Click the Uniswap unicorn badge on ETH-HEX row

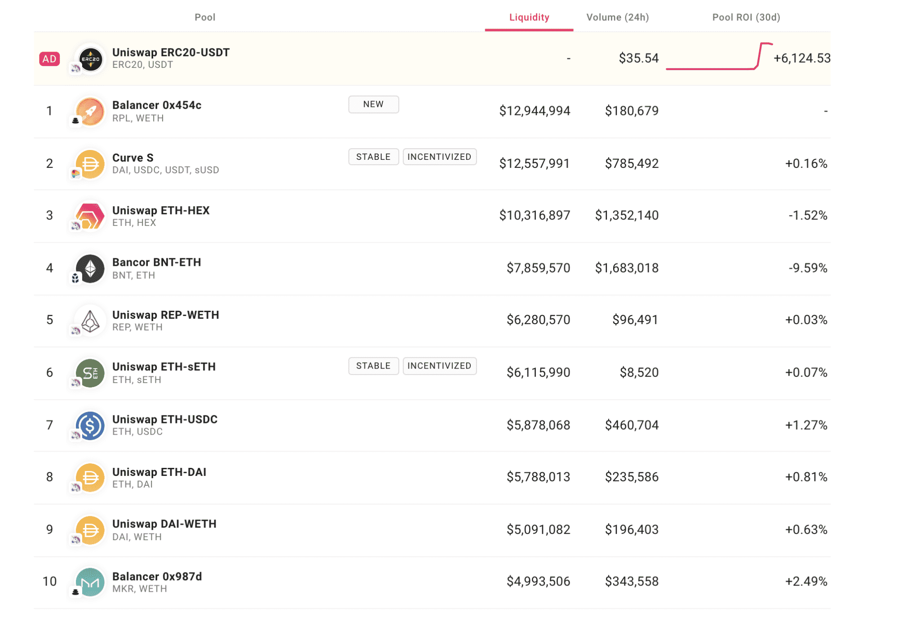[x=75, y=226]
